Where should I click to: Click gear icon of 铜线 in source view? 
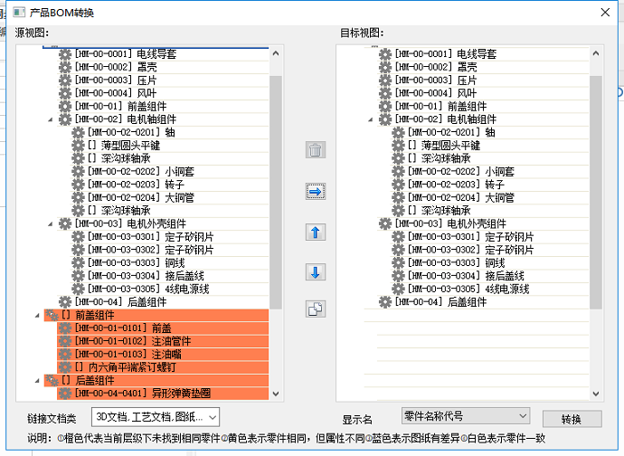coord(78,263)
